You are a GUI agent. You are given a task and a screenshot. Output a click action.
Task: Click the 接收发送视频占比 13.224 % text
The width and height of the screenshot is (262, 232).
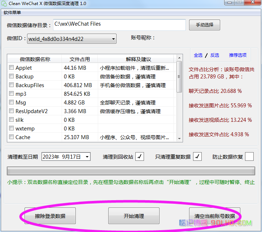pos(220,120)
